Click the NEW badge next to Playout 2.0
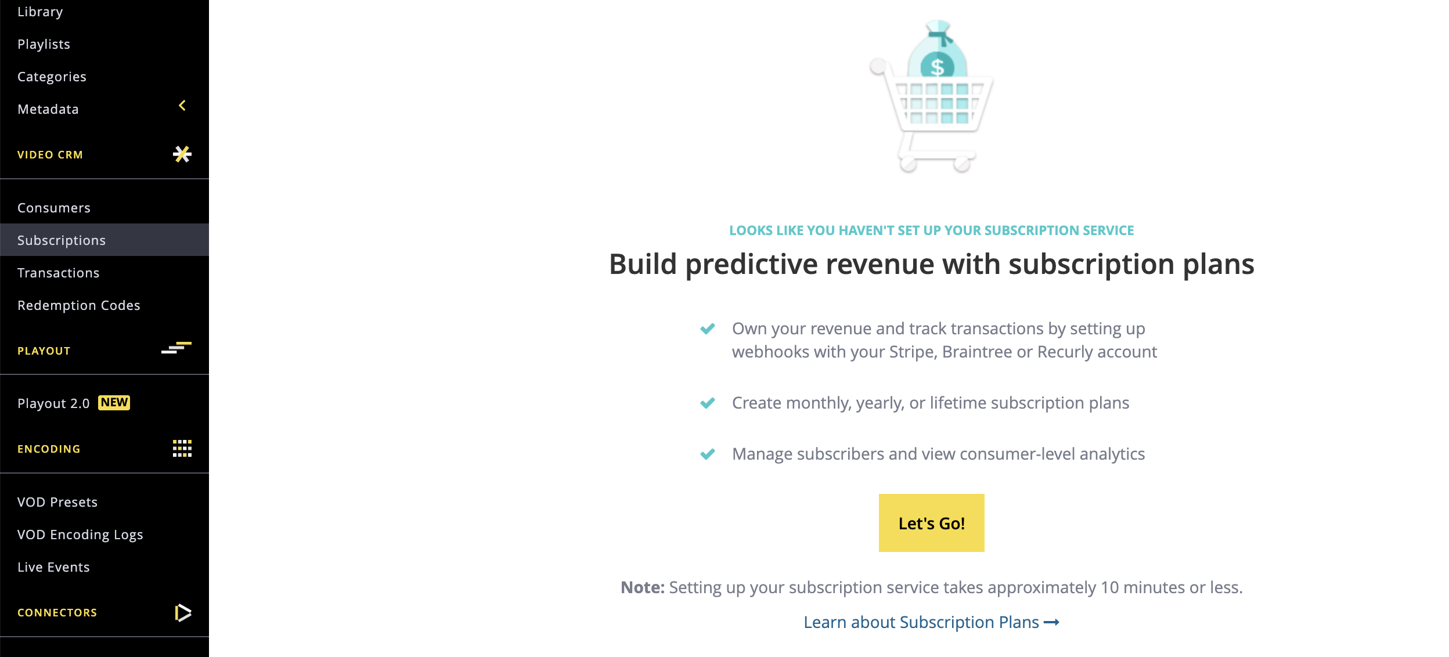1449x657 pixels. (114, 402)
